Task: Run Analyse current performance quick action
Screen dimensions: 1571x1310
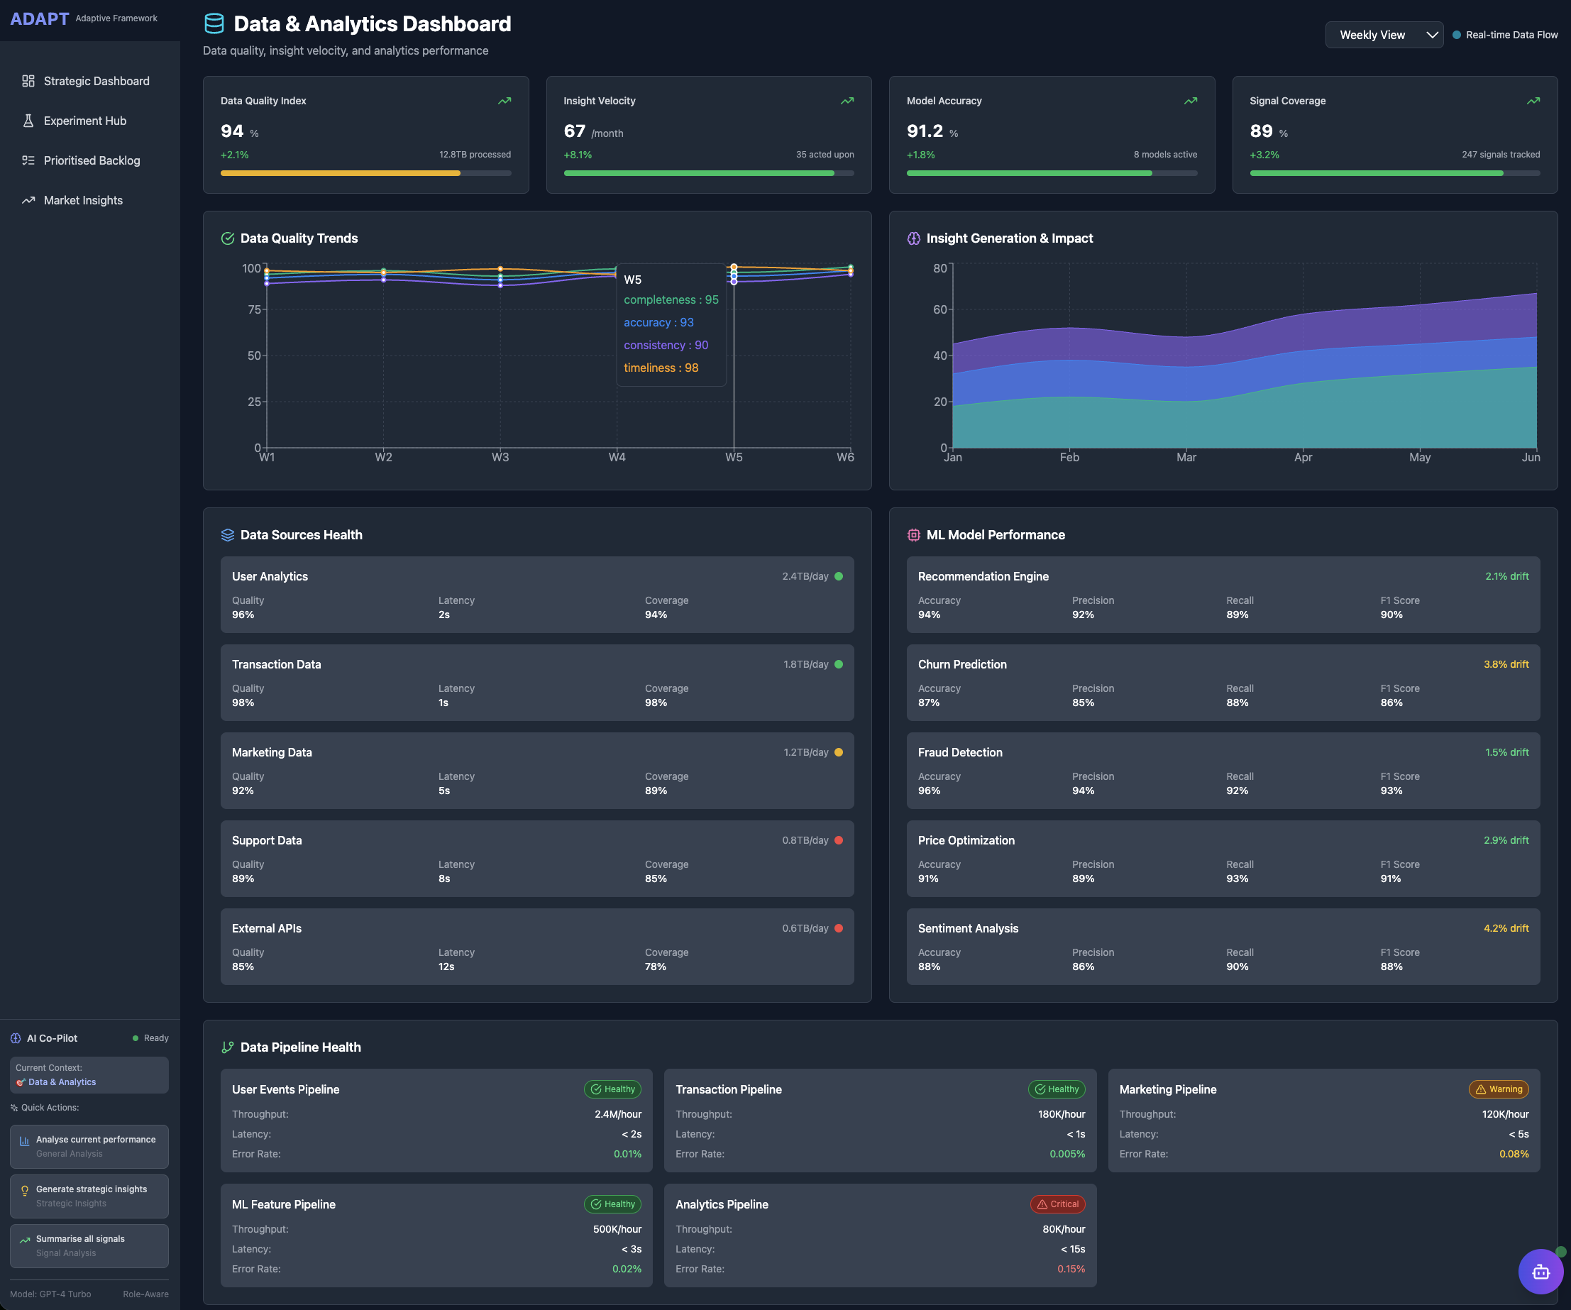Action: coord(89,1146)
